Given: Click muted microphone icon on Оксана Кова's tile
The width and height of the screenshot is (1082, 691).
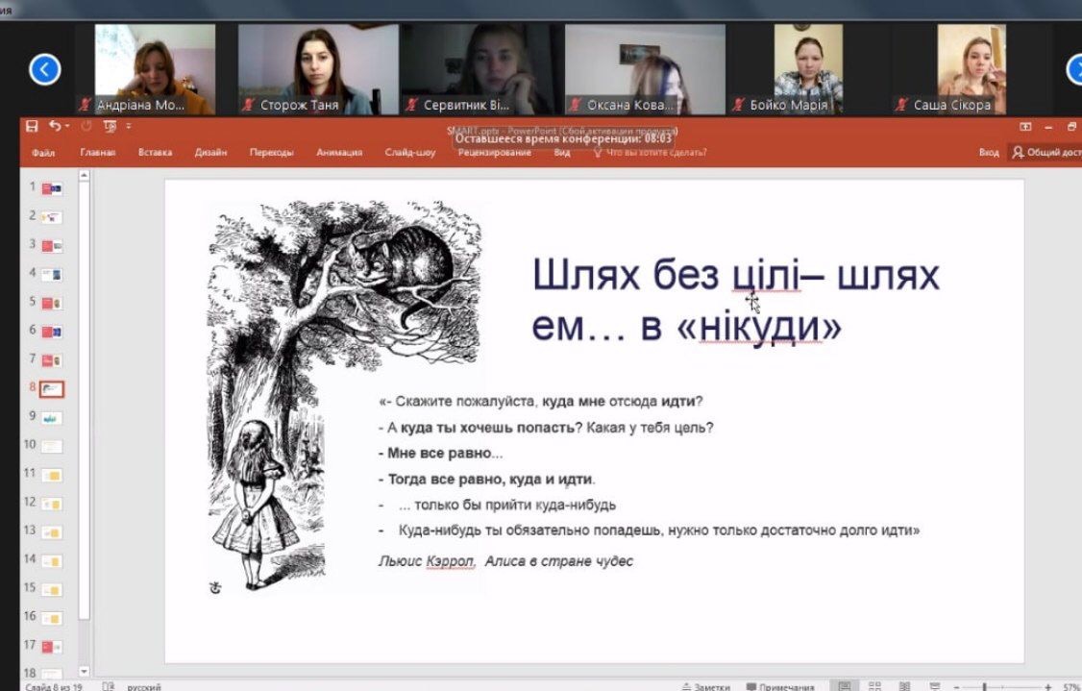Looking at the screenshot, I should tap(575, 105).
